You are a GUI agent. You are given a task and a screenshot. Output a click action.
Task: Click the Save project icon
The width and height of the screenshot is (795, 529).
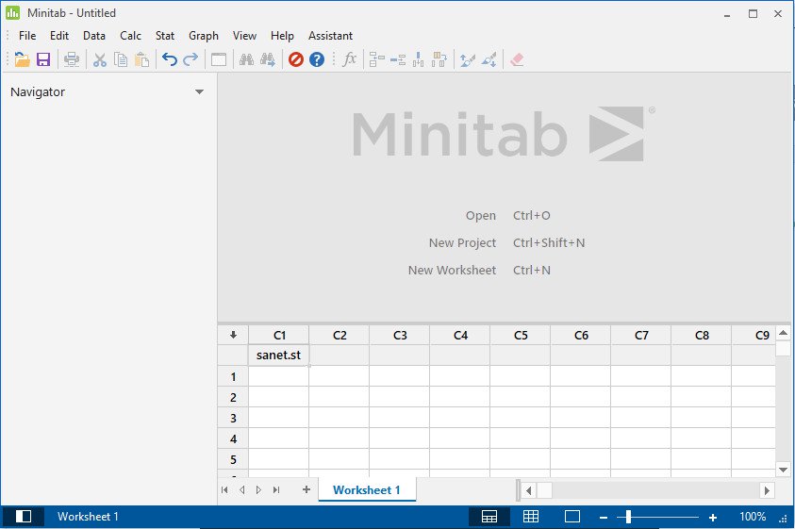tap(43, 59)
